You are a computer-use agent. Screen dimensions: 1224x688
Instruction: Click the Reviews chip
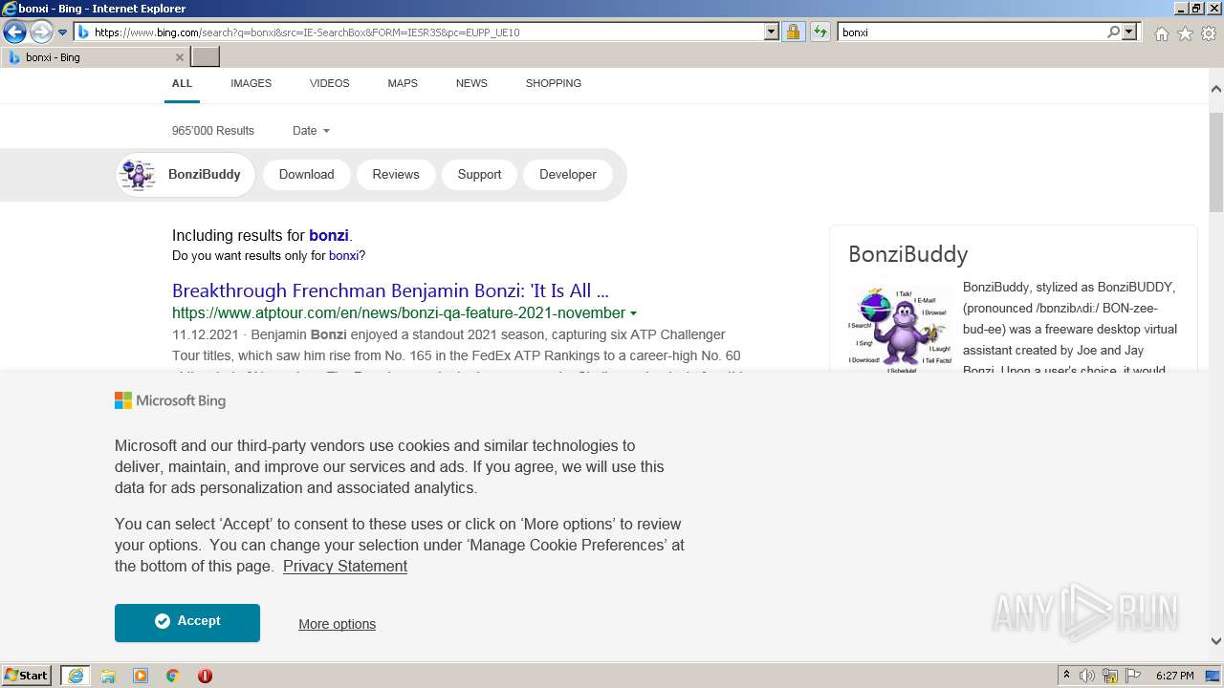[x=396, y=175]
